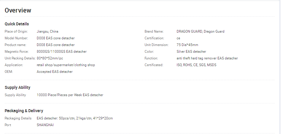Click the Model Number value D008 EAS cone detacher
Viewport: 281px width, 134px height.
[56, 38]
